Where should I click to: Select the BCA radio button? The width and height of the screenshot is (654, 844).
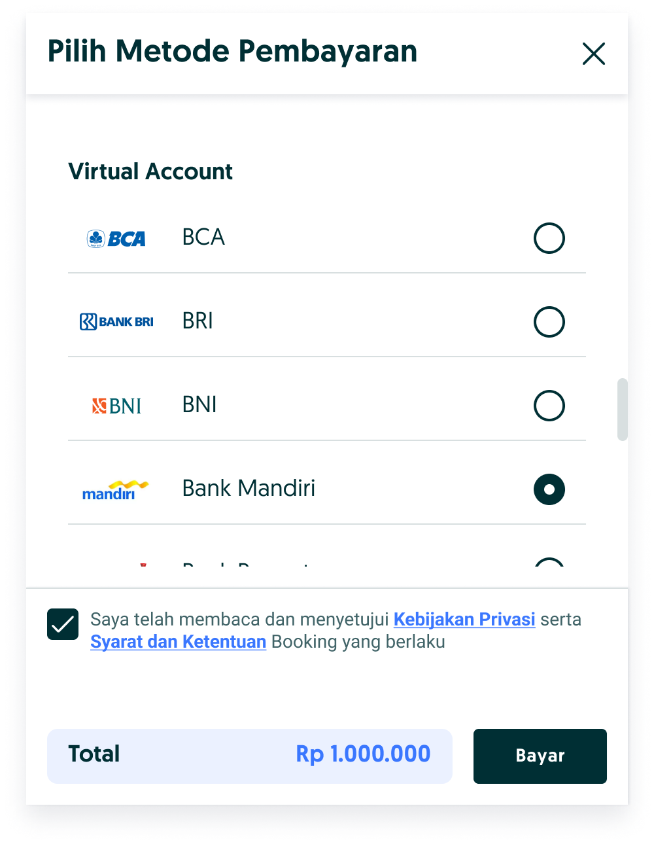click(549, 238)
